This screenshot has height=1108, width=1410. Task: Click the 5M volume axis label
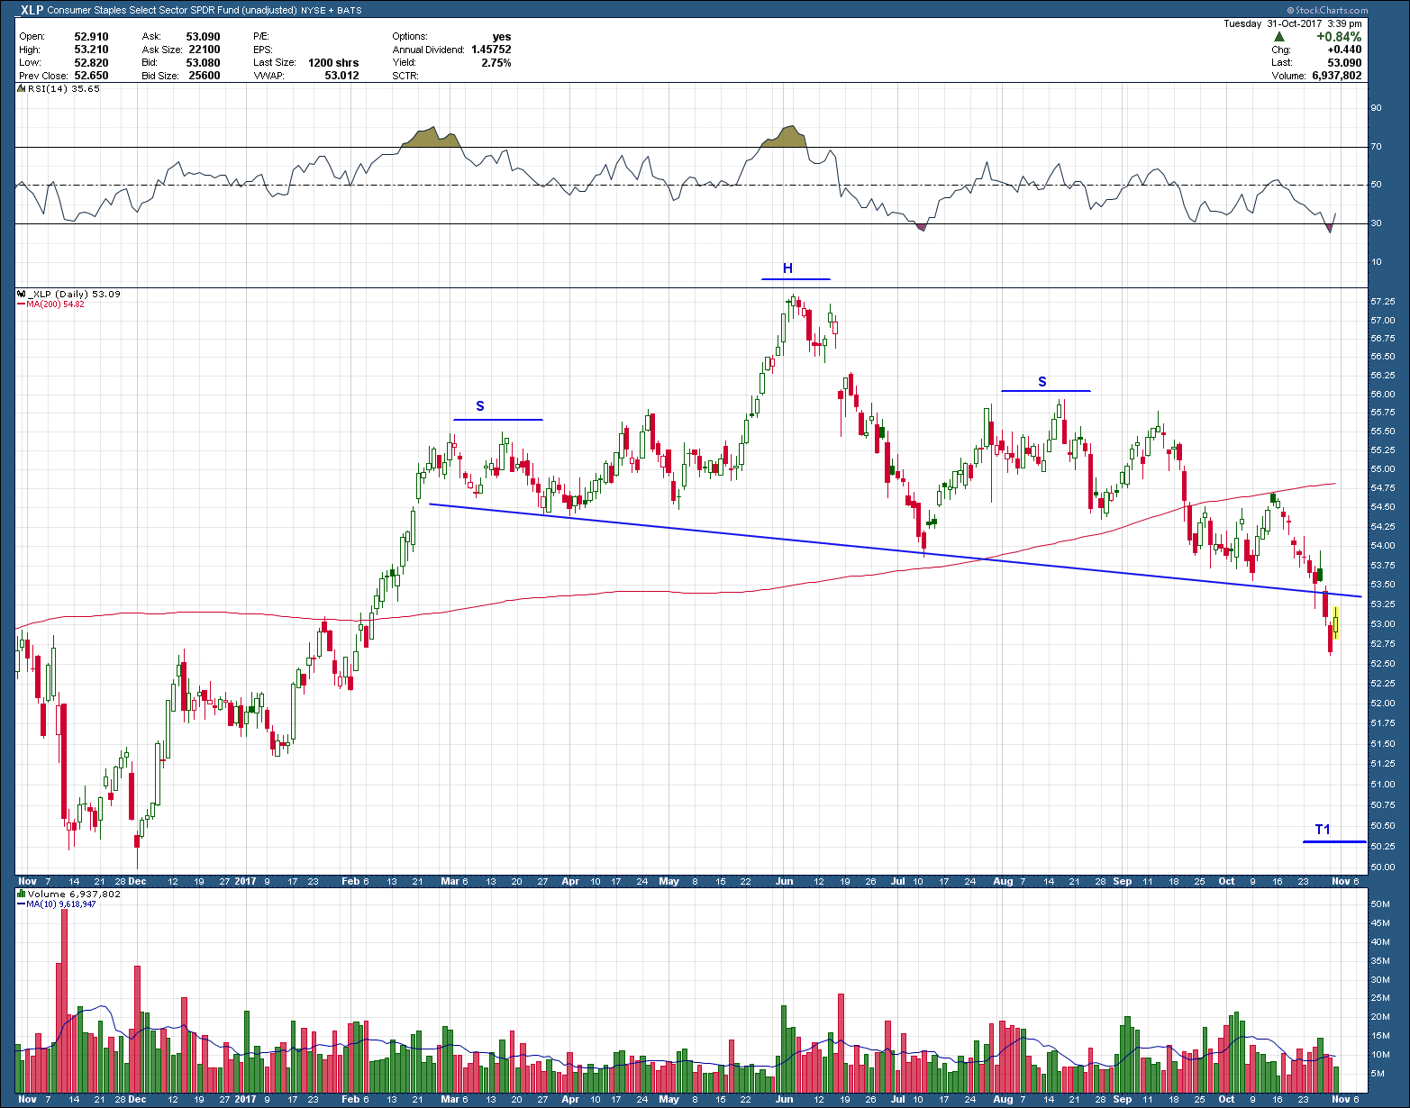1378,1074
